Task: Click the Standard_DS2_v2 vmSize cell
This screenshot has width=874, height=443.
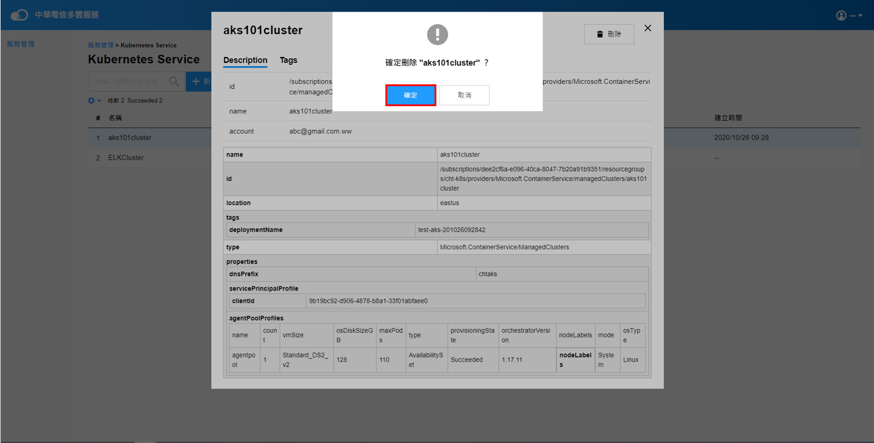Action: tap(307, 359)
